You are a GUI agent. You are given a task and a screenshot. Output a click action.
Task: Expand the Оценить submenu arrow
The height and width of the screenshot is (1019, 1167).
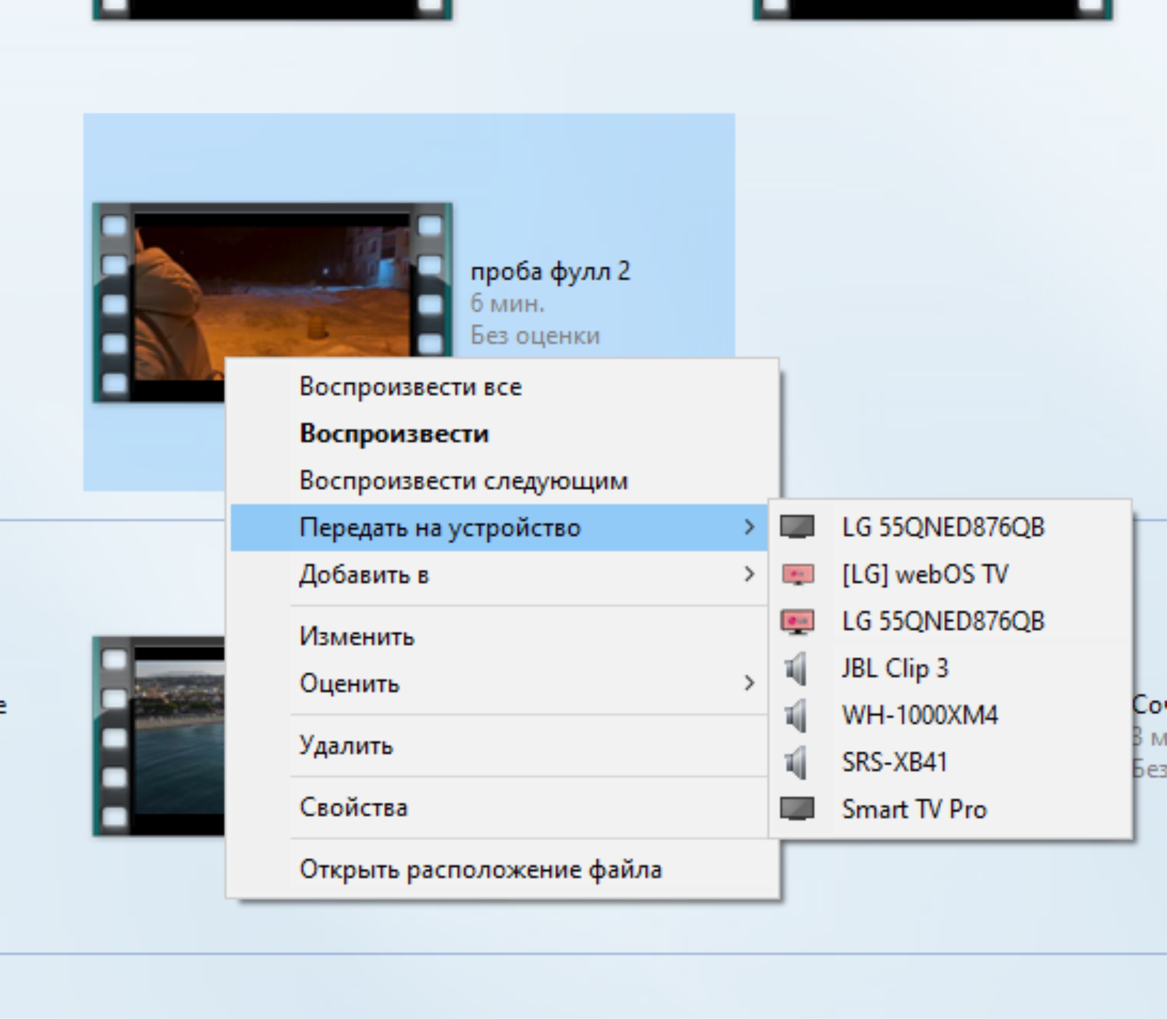[x=748, y=683]
